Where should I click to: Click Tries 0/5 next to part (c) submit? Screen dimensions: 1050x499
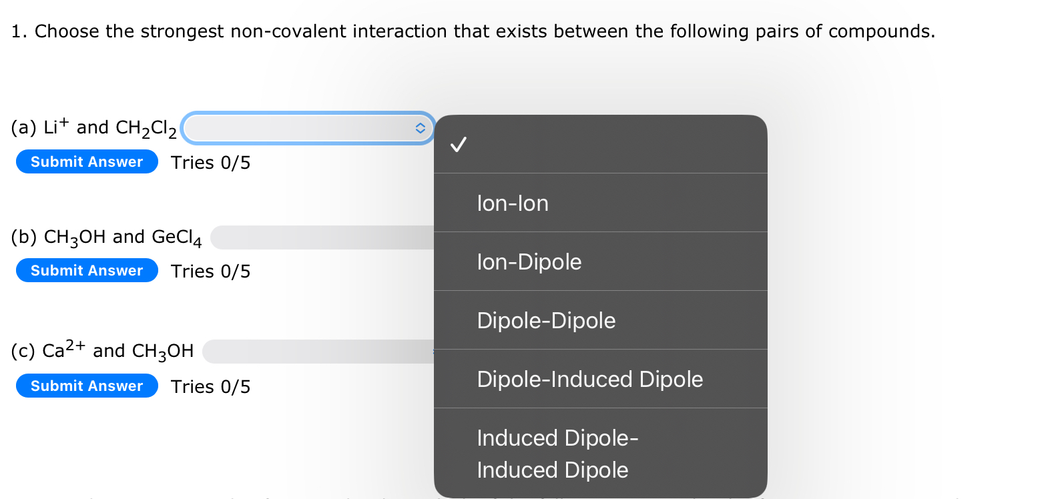tap(210, 387)
